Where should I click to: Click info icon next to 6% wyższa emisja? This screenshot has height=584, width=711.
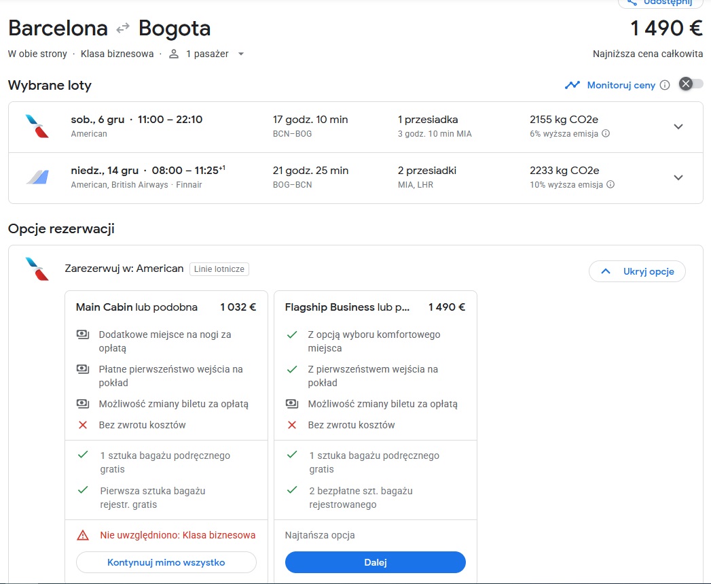(605, 133)
